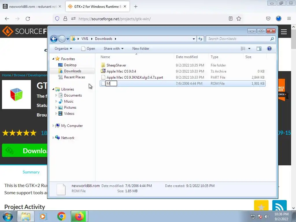Image resolution: width=296 pixels, height=222 pixels.
Task: Click the site padlock icon
Action: (x=65, y=18)
